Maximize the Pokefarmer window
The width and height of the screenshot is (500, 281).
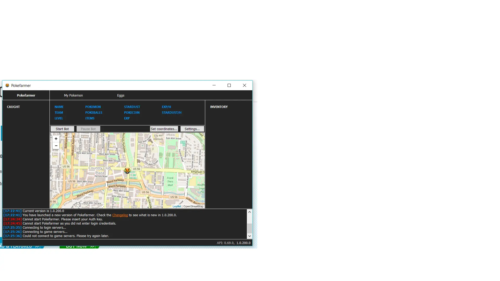(x=229, y=85)
